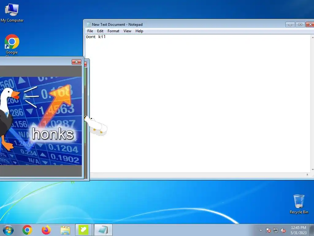Maximize the Notepad window

coord(300,25)
